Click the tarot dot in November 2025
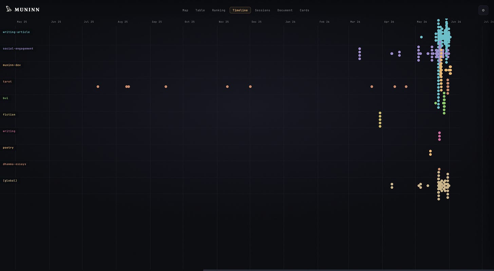The image size is (494, 271). (x=227, y=87)
